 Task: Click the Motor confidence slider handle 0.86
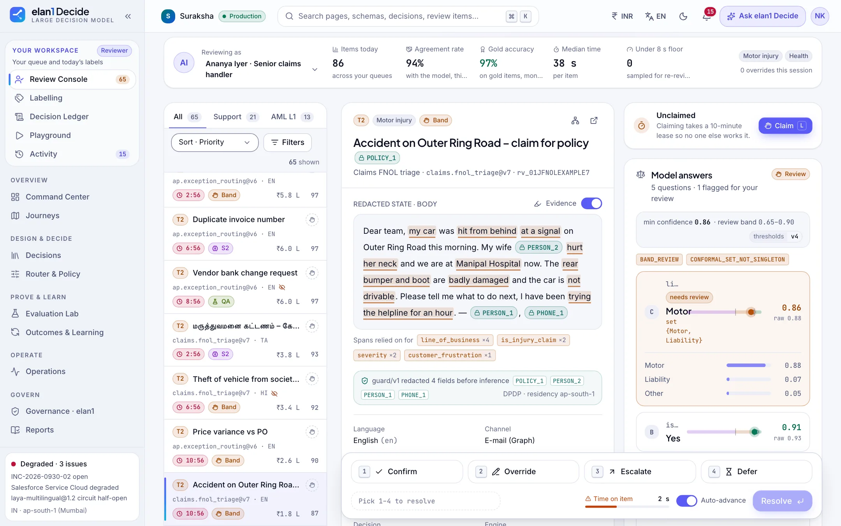751,312
